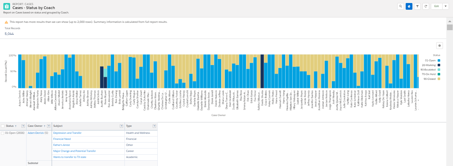This screenshot has height=166, width=453.
Task: Open the Status column dropdown menu
Action: (x=23, y=126)
